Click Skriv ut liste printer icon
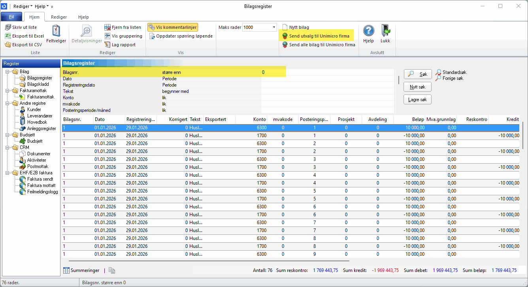 coord(8,27)
